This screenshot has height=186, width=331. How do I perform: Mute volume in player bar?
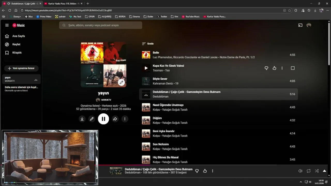(x=300, y=171)
